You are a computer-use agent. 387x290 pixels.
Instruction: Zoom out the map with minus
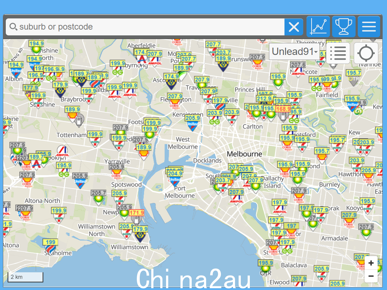pyautogui.click(x=371, y=276)
